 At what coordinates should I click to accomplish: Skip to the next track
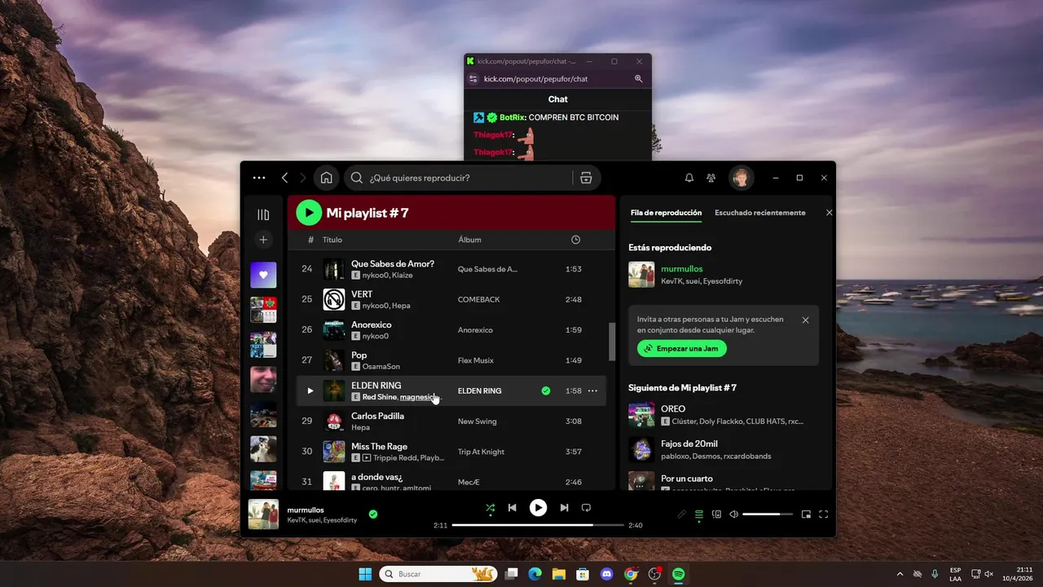(x=564, y=508)
